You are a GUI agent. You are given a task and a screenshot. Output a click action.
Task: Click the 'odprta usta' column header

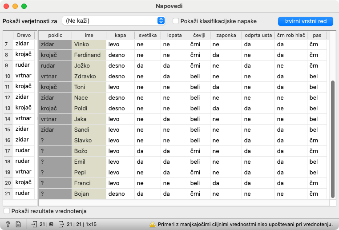257,35
